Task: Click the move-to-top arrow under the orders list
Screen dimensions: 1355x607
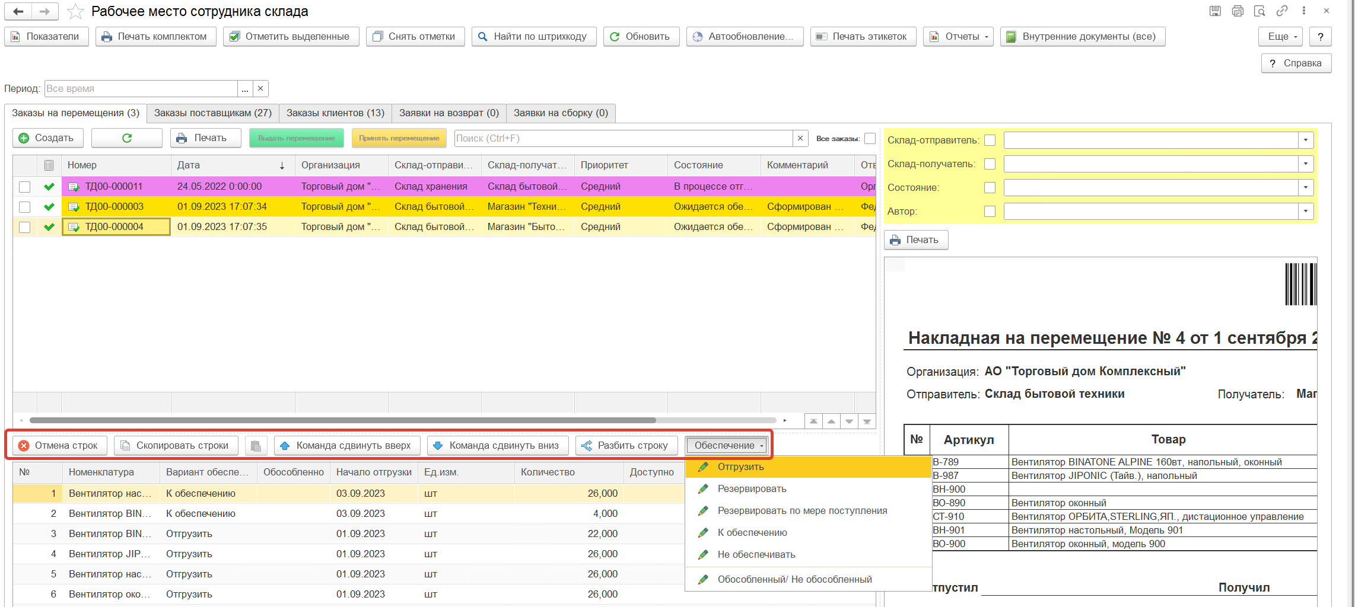Action: point(813,421)
